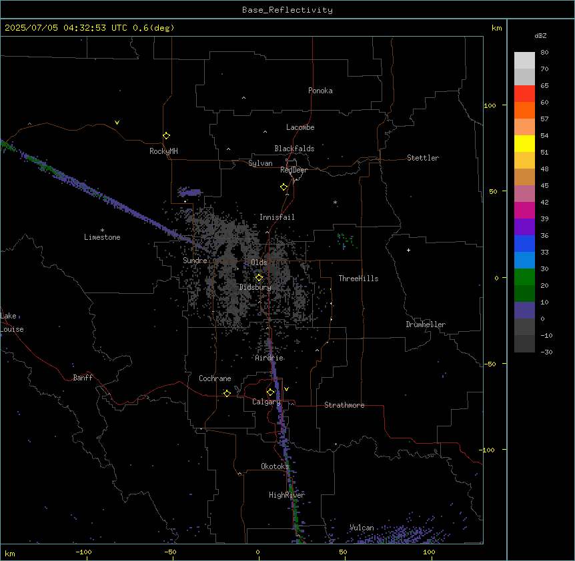Select the yellow diamond marker east of Cochrane

coord(227,393)
